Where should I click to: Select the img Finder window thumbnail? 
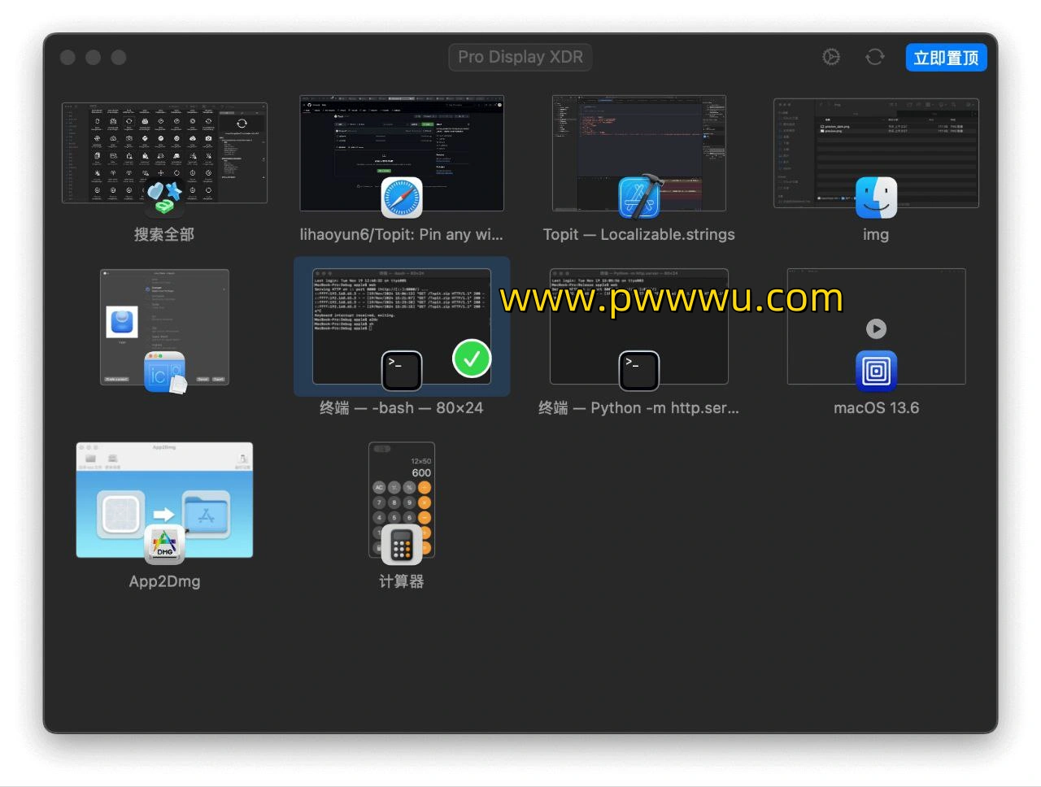pyautogui.click(x=876, y=153)
